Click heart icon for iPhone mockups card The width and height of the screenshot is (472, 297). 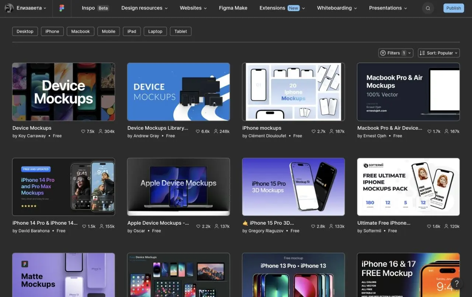point(313,131)
